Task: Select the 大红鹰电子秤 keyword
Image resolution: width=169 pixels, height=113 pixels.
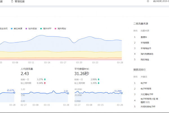Action: point(147,94)
